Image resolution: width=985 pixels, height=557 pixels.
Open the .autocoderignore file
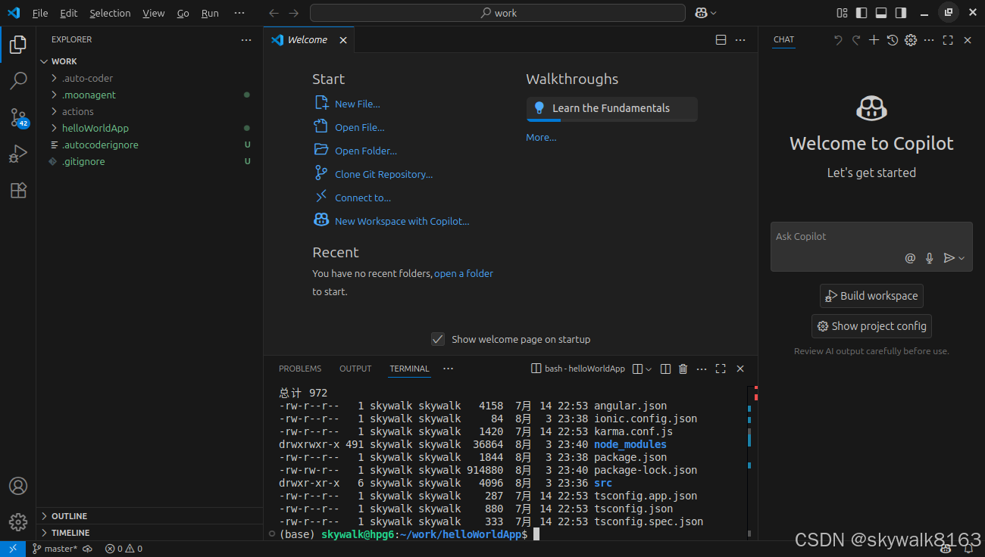tap(150, 145)
